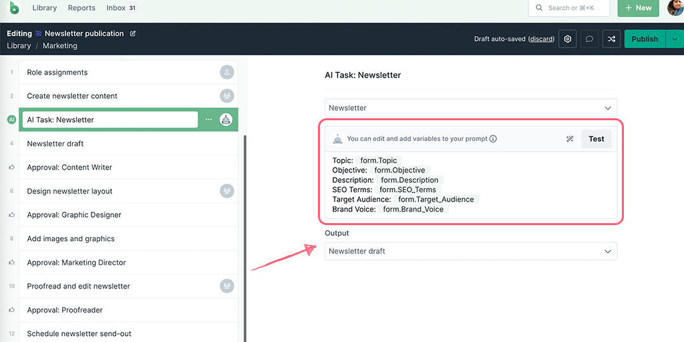Open the workflow settings gear icon
The image size is (684, 342).
click(568, 39)
